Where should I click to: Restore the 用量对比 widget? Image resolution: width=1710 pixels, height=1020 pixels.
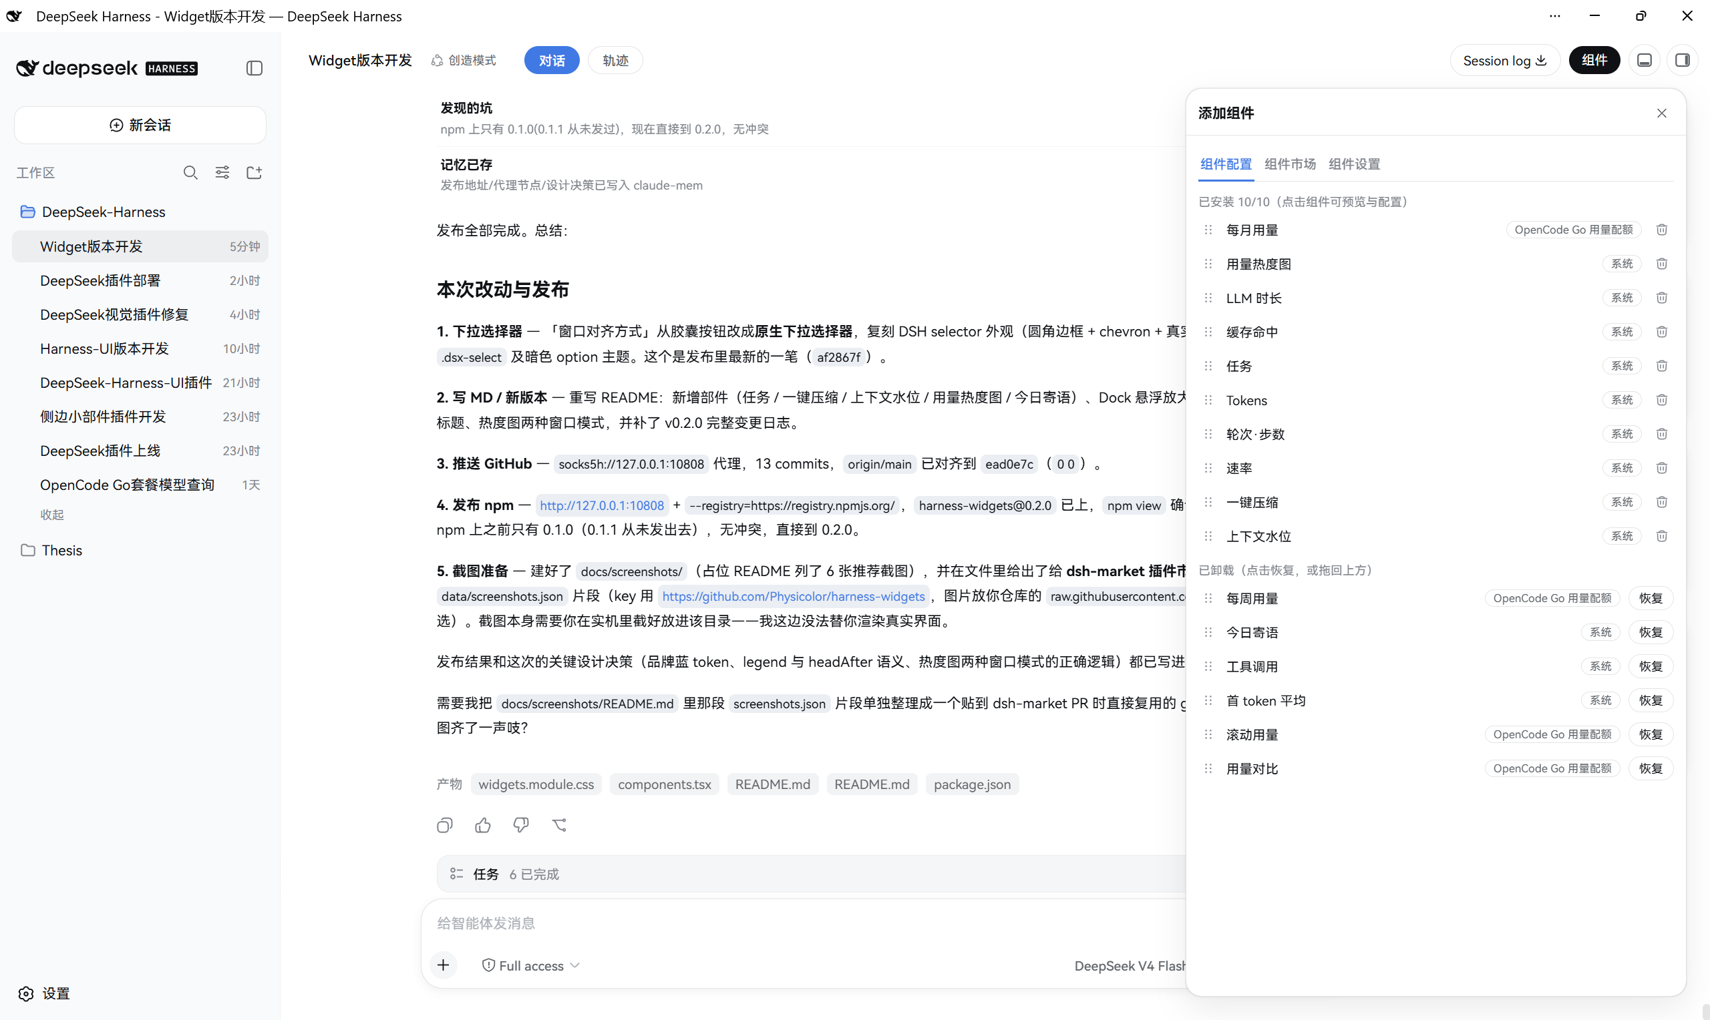tap(1650, 768)
